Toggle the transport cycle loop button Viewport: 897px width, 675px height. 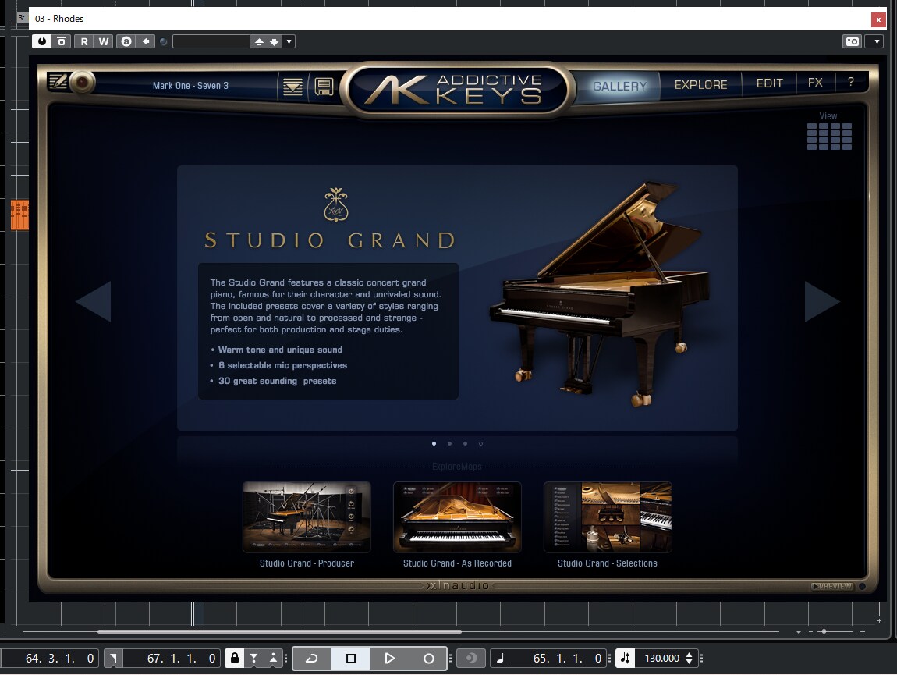pos(312,659)
